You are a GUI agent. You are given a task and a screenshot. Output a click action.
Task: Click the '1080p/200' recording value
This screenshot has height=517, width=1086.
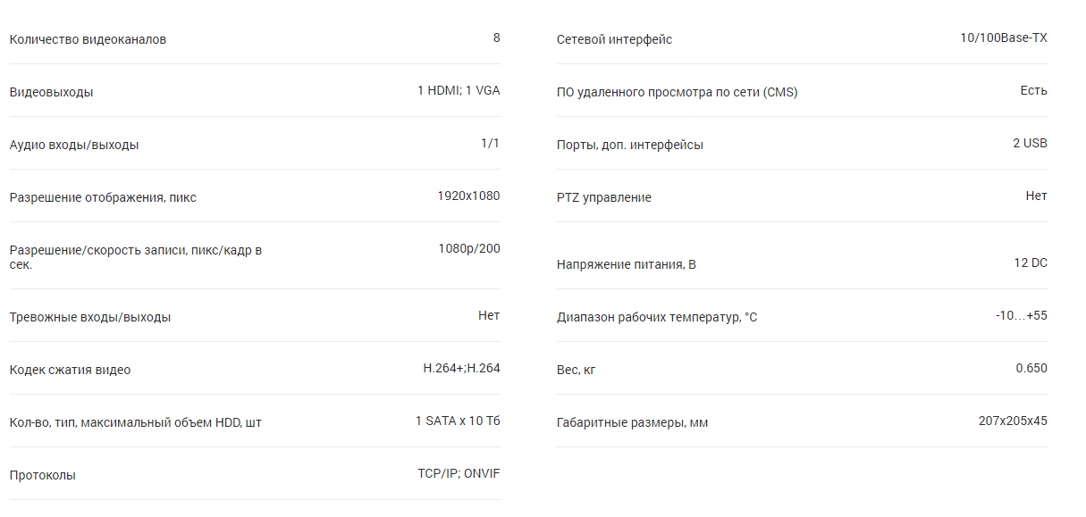[469, 248]
